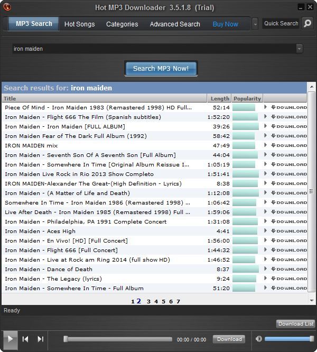The height and width of the screenshot is (352, 317).
Task: Open the Advanced Search tab
Action: (x=175, y=24)
